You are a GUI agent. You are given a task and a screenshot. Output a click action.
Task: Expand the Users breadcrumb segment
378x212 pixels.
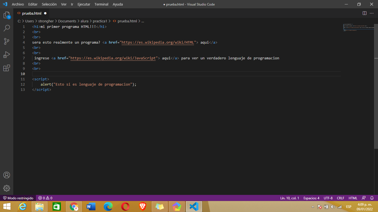tap(30, 21)
